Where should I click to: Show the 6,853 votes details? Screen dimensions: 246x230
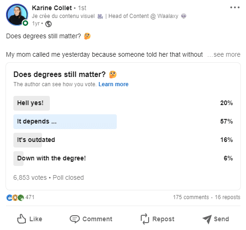(30, 177)
